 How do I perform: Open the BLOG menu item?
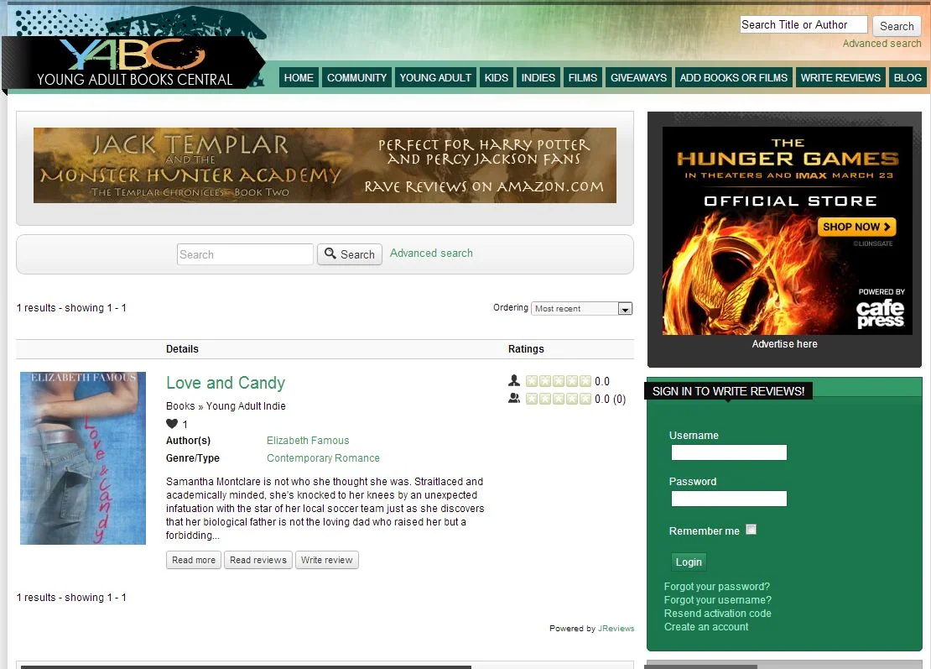[x=908, y=78]
